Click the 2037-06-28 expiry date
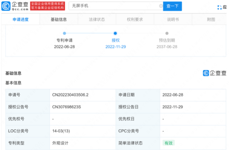Screen dimensions: 229x150 167,47
